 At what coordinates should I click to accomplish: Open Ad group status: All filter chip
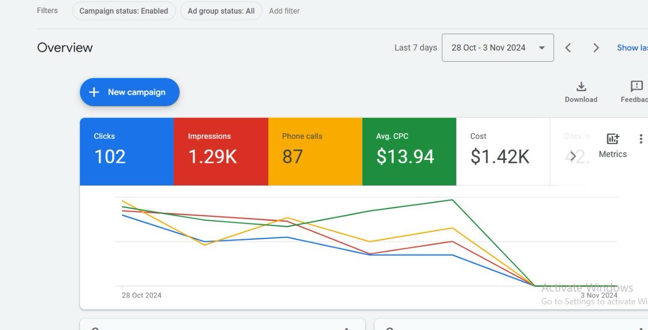[221, 11]
